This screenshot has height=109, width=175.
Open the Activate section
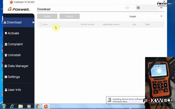point(12,33)
